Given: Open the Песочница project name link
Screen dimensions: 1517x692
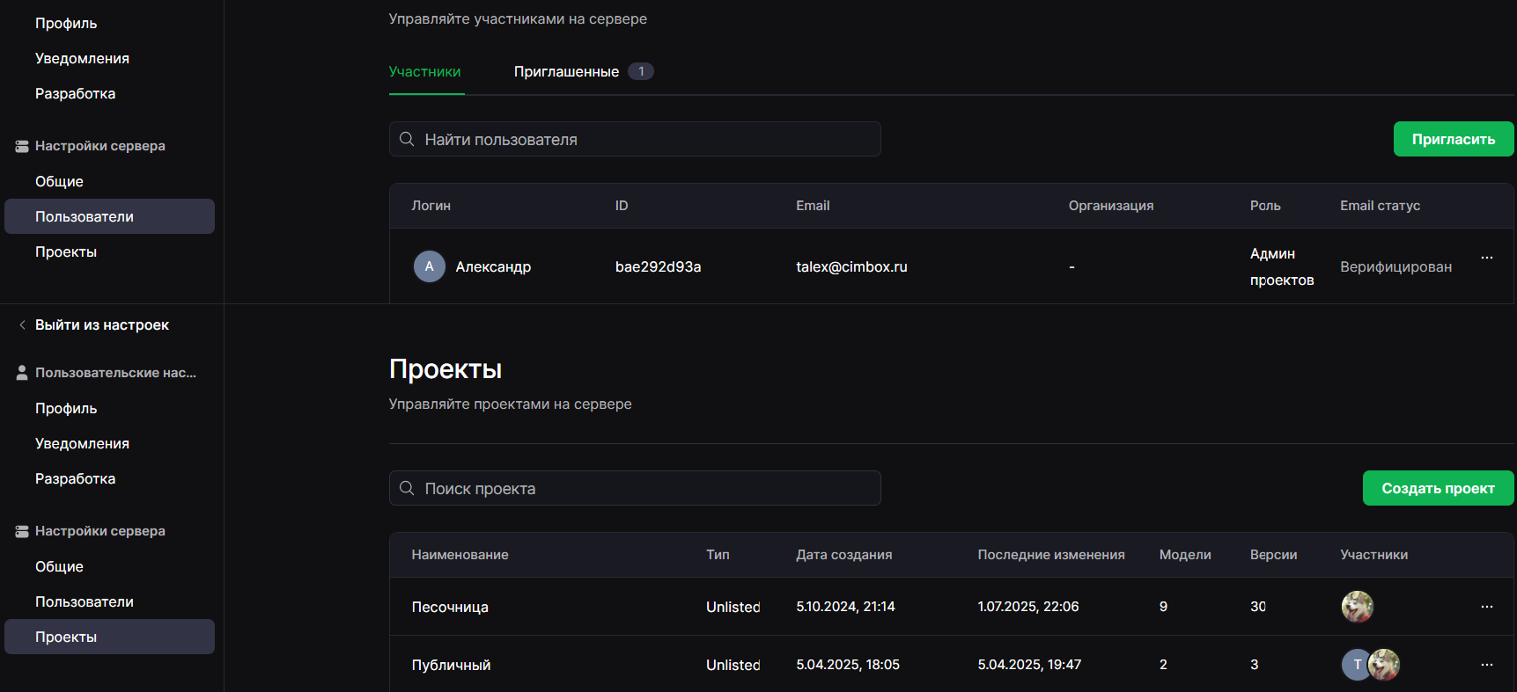Looking at the screenshot, I should pyautogui.click(x=450, y=608).
